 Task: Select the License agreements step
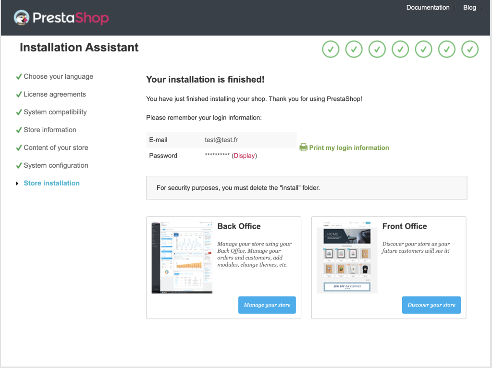click(55, 94)
